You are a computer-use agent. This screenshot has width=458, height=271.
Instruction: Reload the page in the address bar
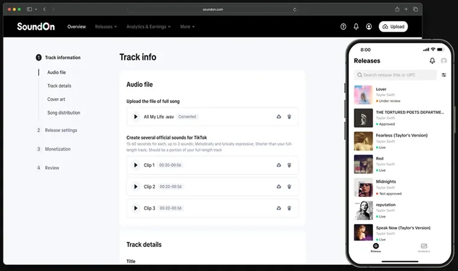coord(295,10)
